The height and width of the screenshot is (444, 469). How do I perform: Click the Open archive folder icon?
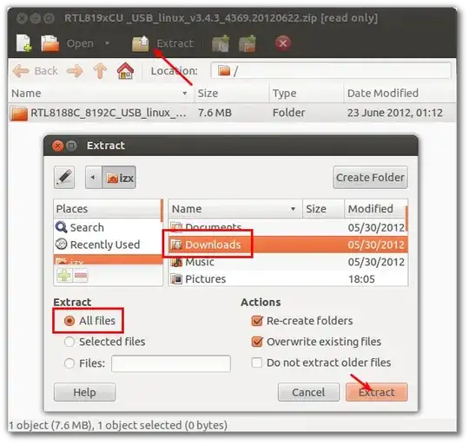pos(50,43)
